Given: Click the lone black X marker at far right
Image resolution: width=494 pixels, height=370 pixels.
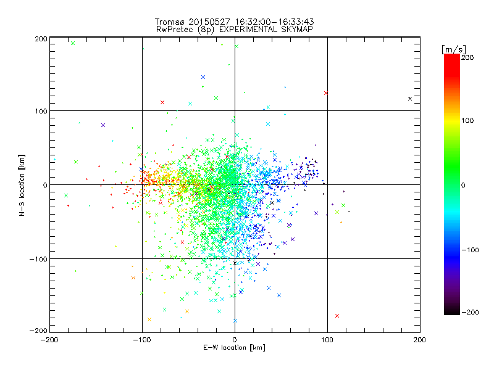Looking at the screenshot, I should (410, 99).
